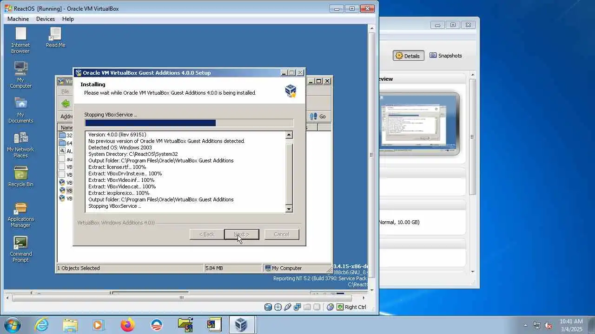This screenshot has width=595, height=334.
Task: Click the Next button in setup
Action: tap(241, 234)
